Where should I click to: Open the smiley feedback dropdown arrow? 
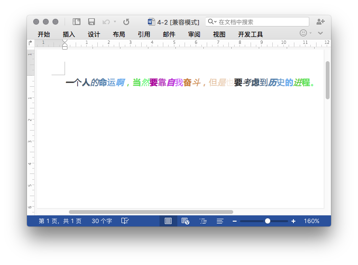pyautogui.click(x=310, y=33)
